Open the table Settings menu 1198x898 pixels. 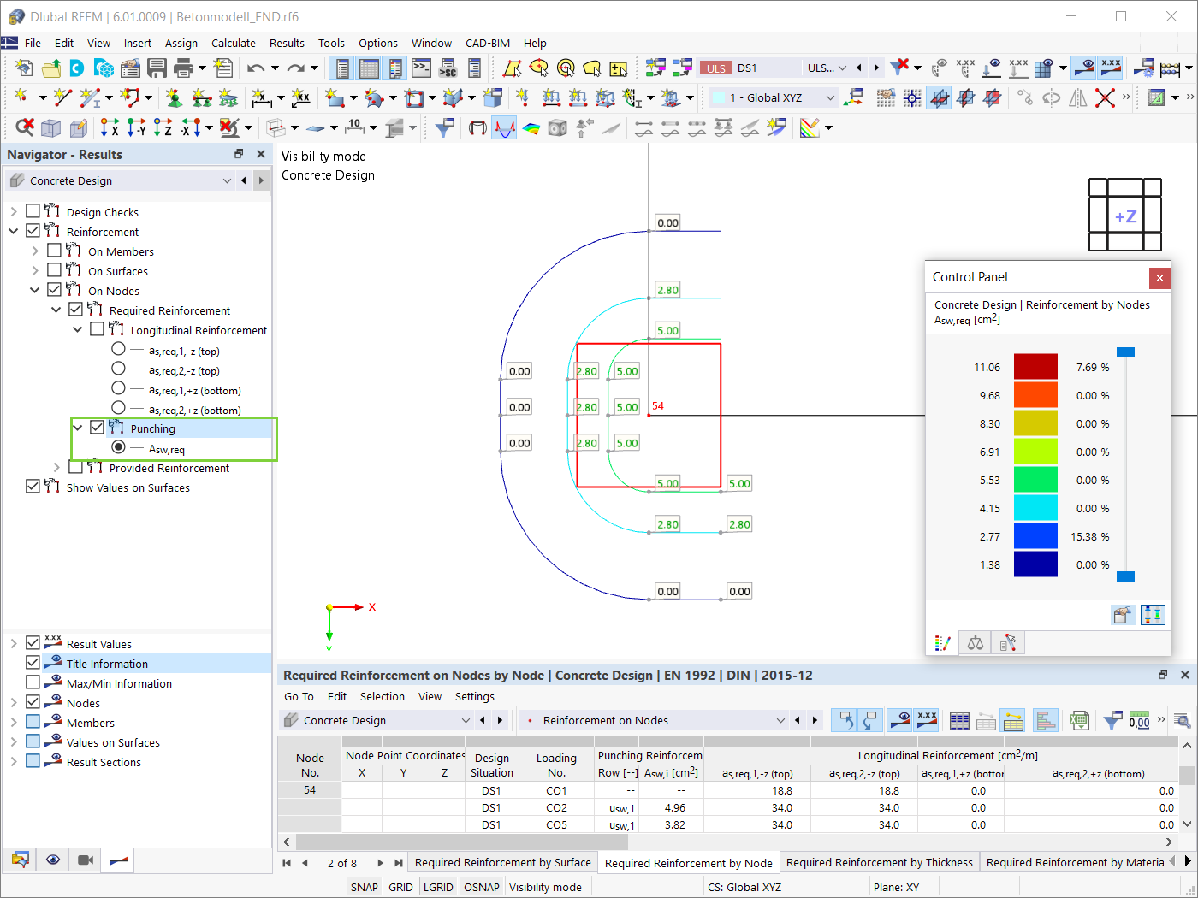475,696
